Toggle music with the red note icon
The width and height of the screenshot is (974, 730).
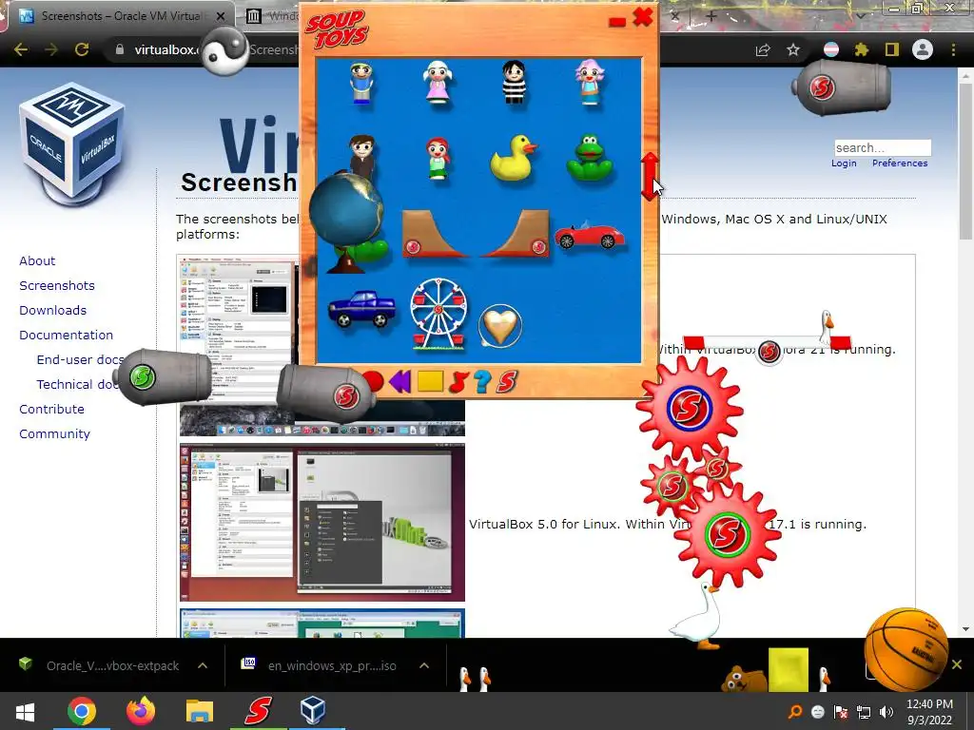(x=458, y=382)
